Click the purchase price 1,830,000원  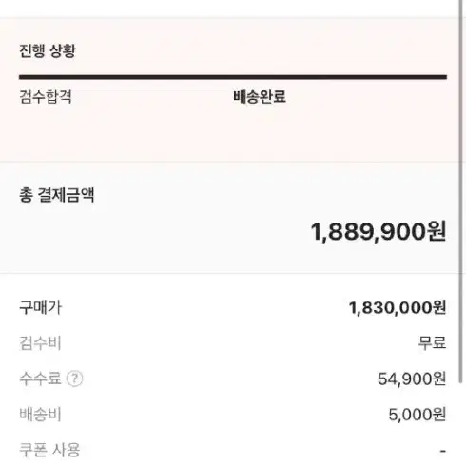[398, 308]
